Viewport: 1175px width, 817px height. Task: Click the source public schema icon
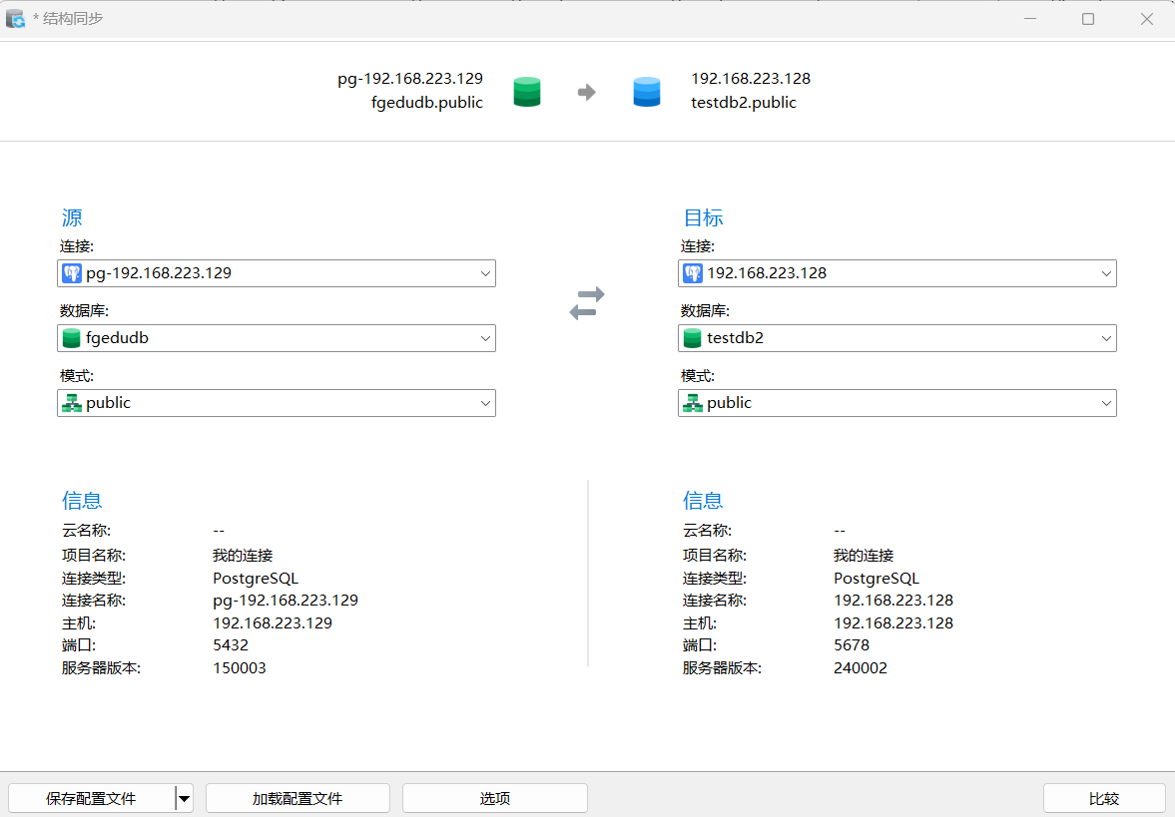pos(72,403)
